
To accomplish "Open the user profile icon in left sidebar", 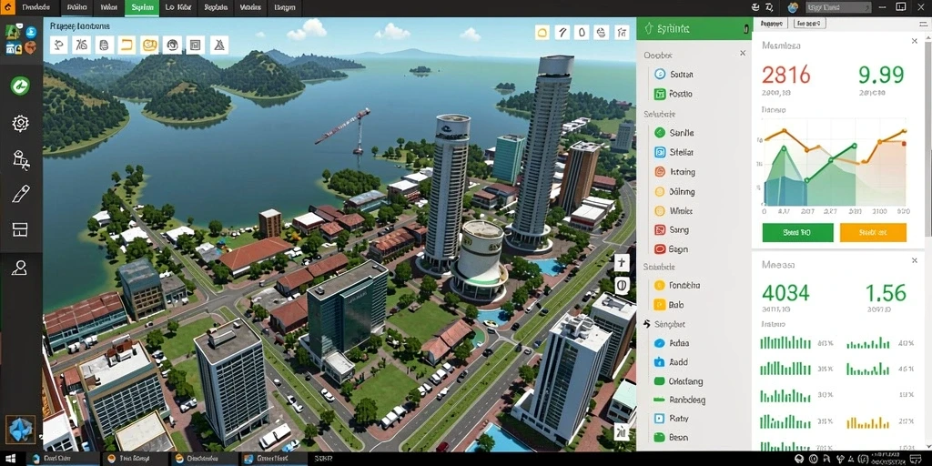I will click(x=20, y=268).
